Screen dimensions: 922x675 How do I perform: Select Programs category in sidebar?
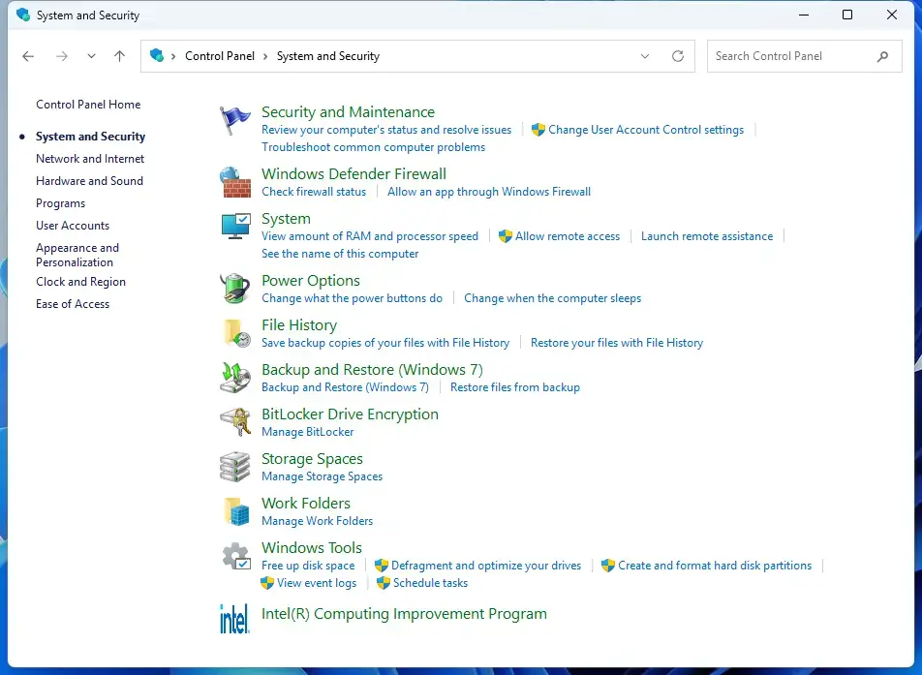[x=61, y=203]
